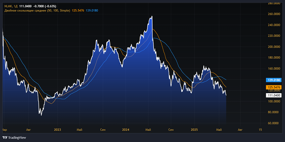This screenshot has width=285, height=142.
Task: Click the white 111.0400 last price label
Action: coord(274,95)
